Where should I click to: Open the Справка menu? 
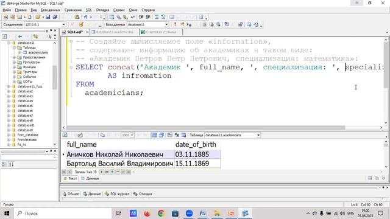[148, 10]
